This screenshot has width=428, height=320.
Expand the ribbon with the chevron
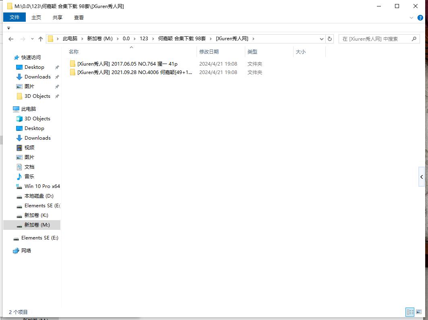click(411, 18)
